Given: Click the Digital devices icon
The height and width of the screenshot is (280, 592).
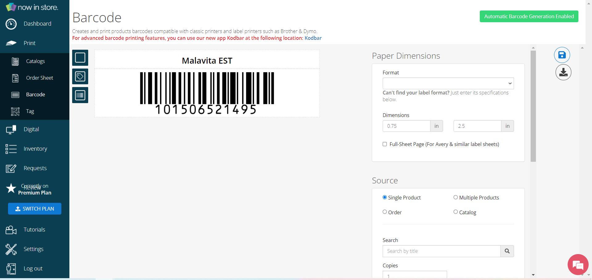Looking at the screenshot, I should (x=11, y=129).
